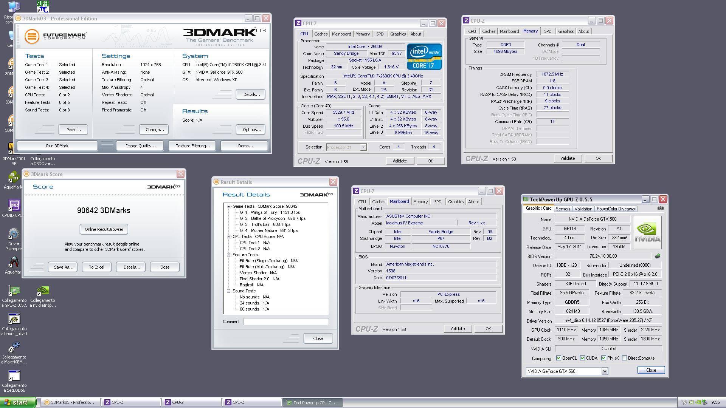Open the NVIDIA system tray icon
Viewport: 726px width, 408px height.
pos(698,402)
